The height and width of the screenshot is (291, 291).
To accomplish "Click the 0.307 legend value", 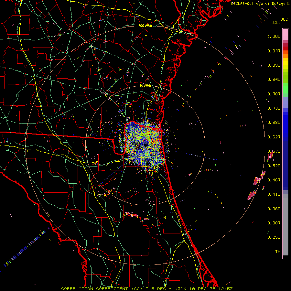I will pyautogui.click(x=274, y=223).
